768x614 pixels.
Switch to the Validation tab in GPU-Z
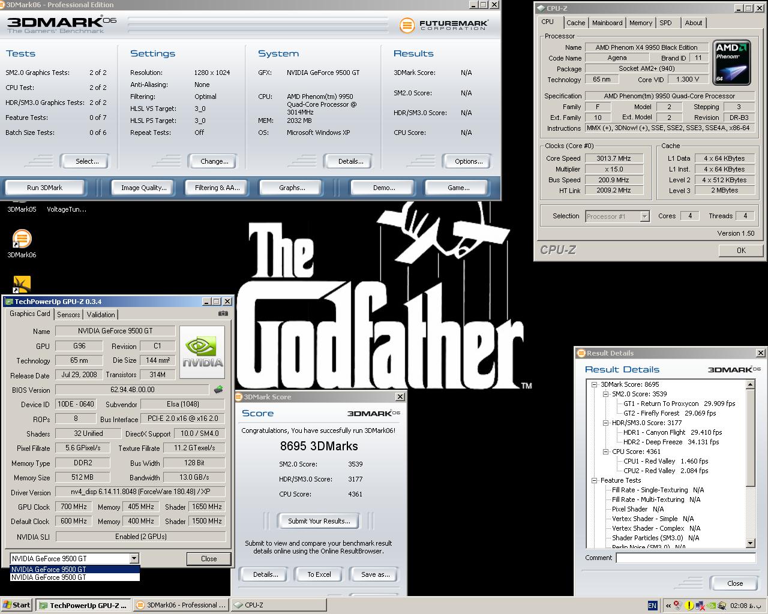click(101, 314)
